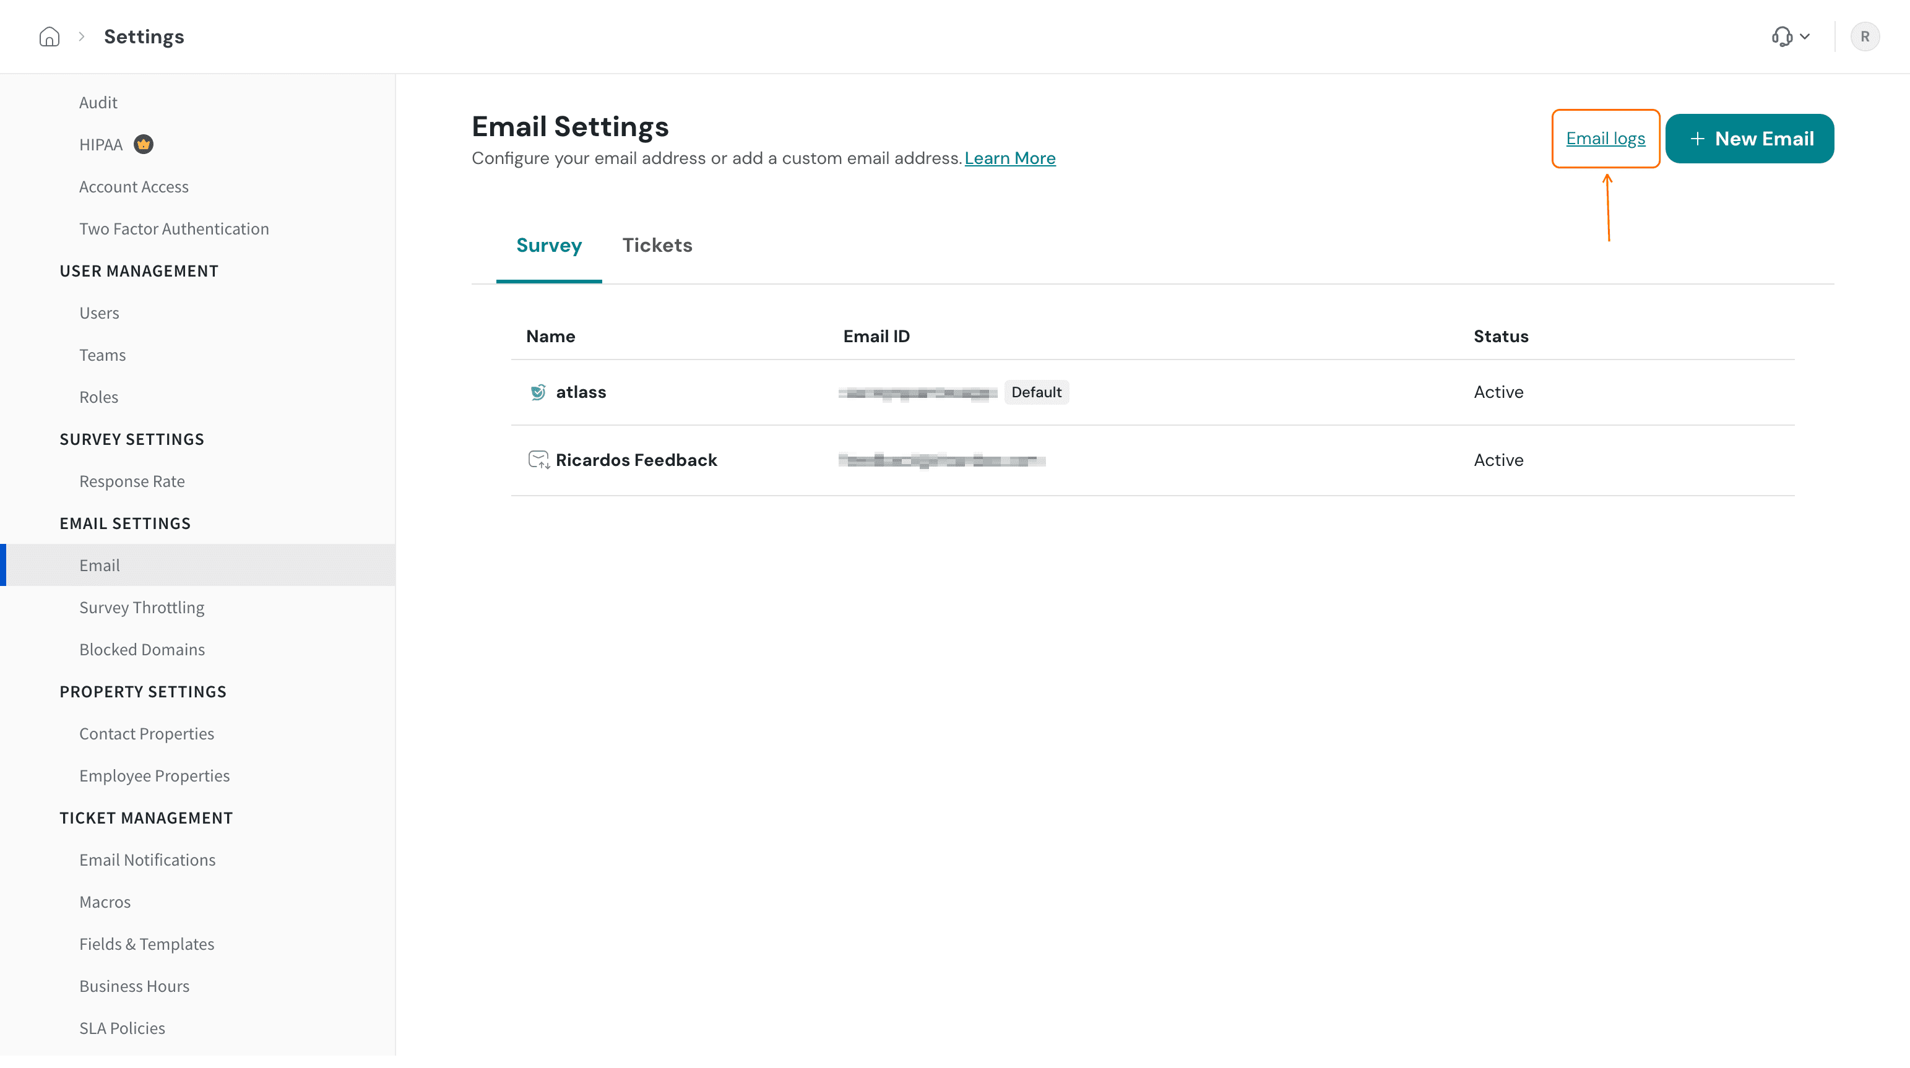Open Survey Throttling settings
1910x1068 pixels.
[x=142, y=608]
